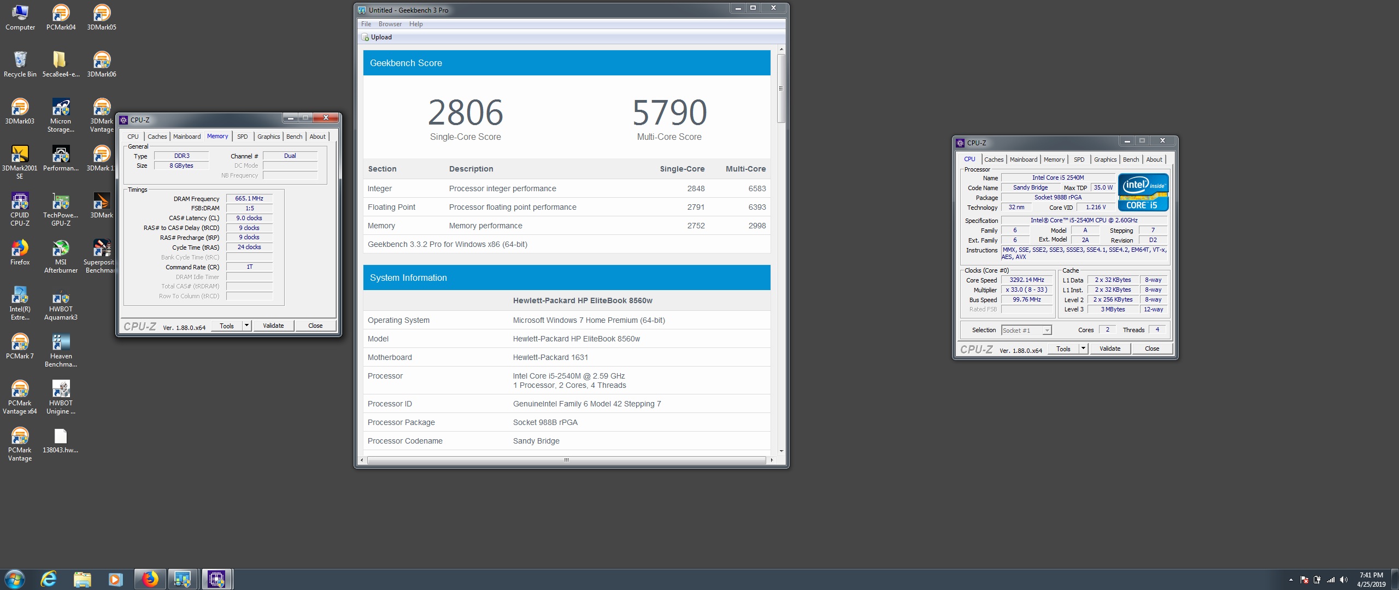Open Performance desktop shortcut
Image resolution: width=1399 pixels, height=590 pixels.
pyautogui.click(x=61, y=158)
